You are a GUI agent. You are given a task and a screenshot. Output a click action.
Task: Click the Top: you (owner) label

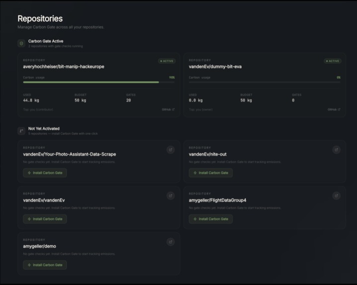[x=200, y=109]
